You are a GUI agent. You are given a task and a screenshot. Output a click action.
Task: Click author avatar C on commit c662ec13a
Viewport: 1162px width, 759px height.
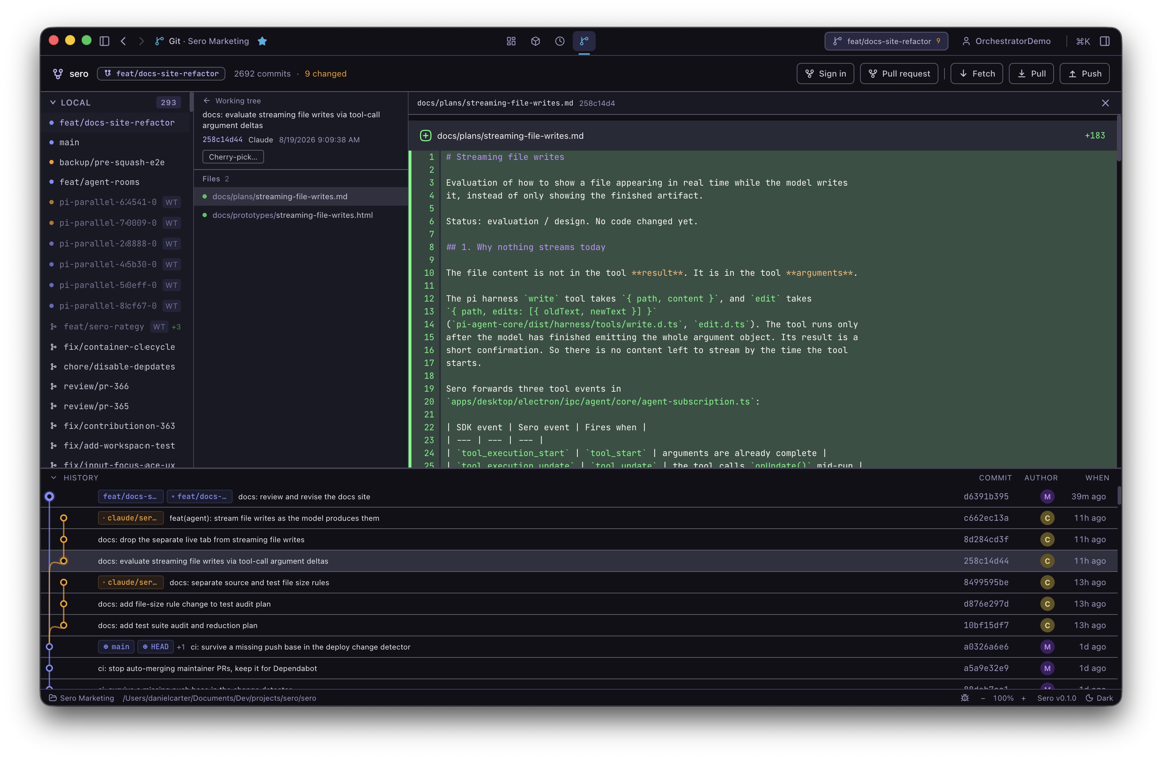1047,518
